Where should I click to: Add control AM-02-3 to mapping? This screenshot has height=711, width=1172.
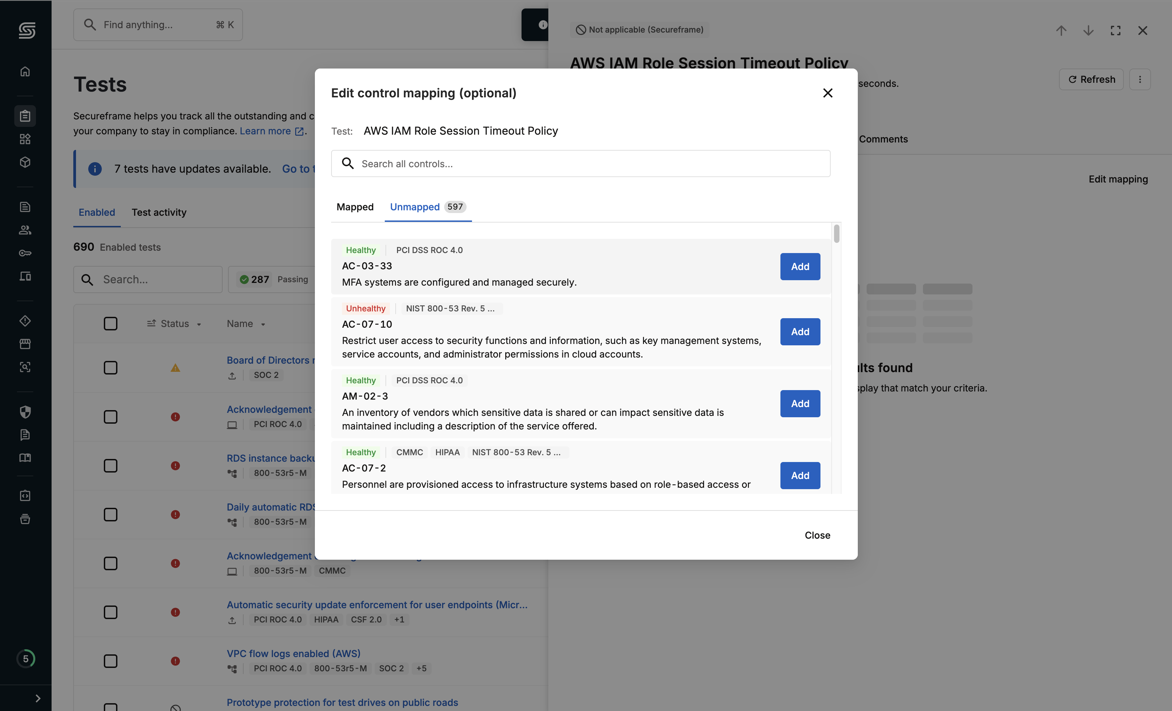(x=800, y=404)
